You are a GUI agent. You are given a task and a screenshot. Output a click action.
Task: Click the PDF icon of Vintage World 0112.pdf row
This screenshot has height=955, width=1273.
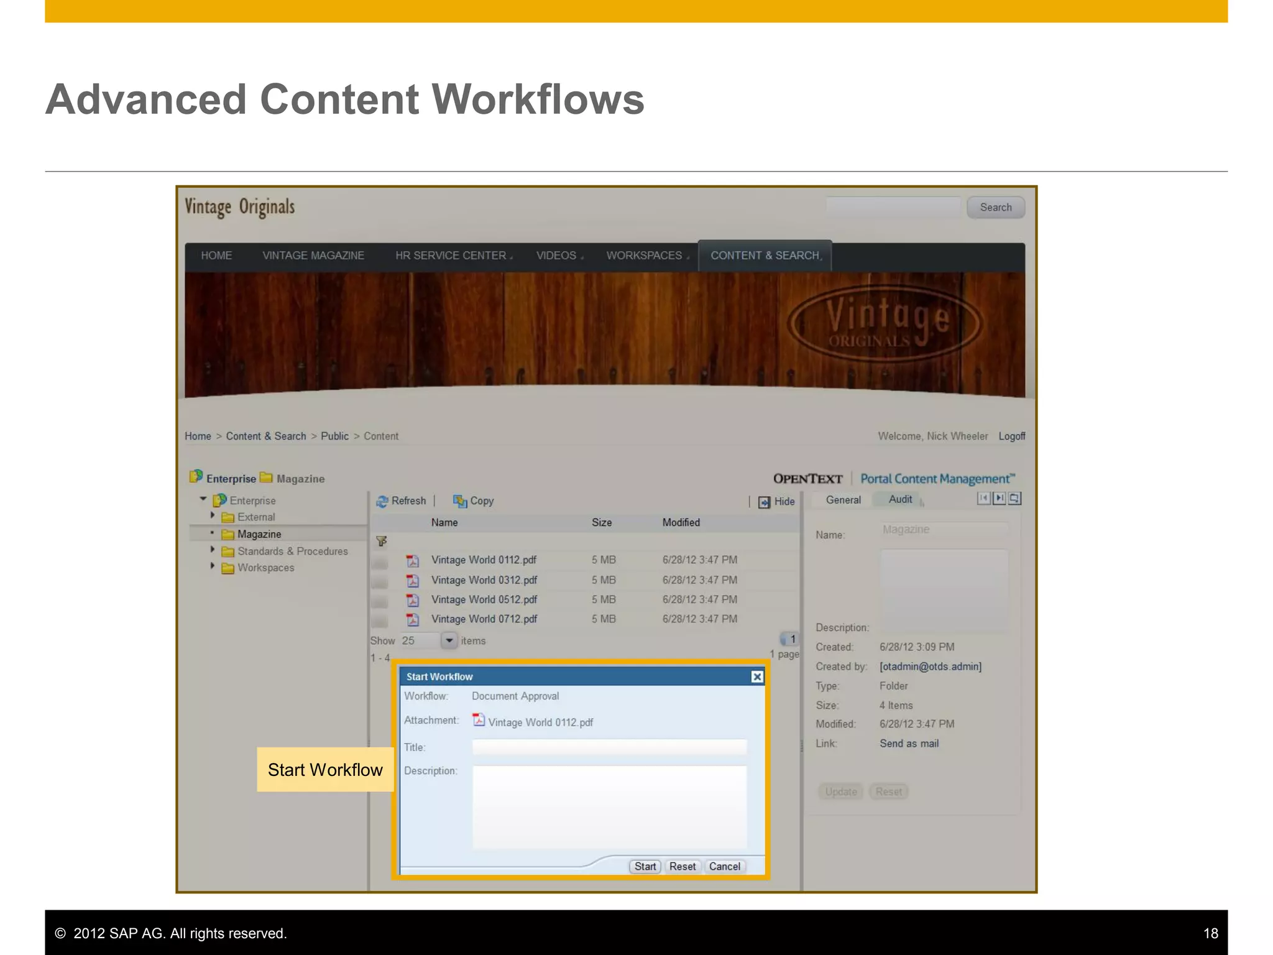(x=412, y=560)
